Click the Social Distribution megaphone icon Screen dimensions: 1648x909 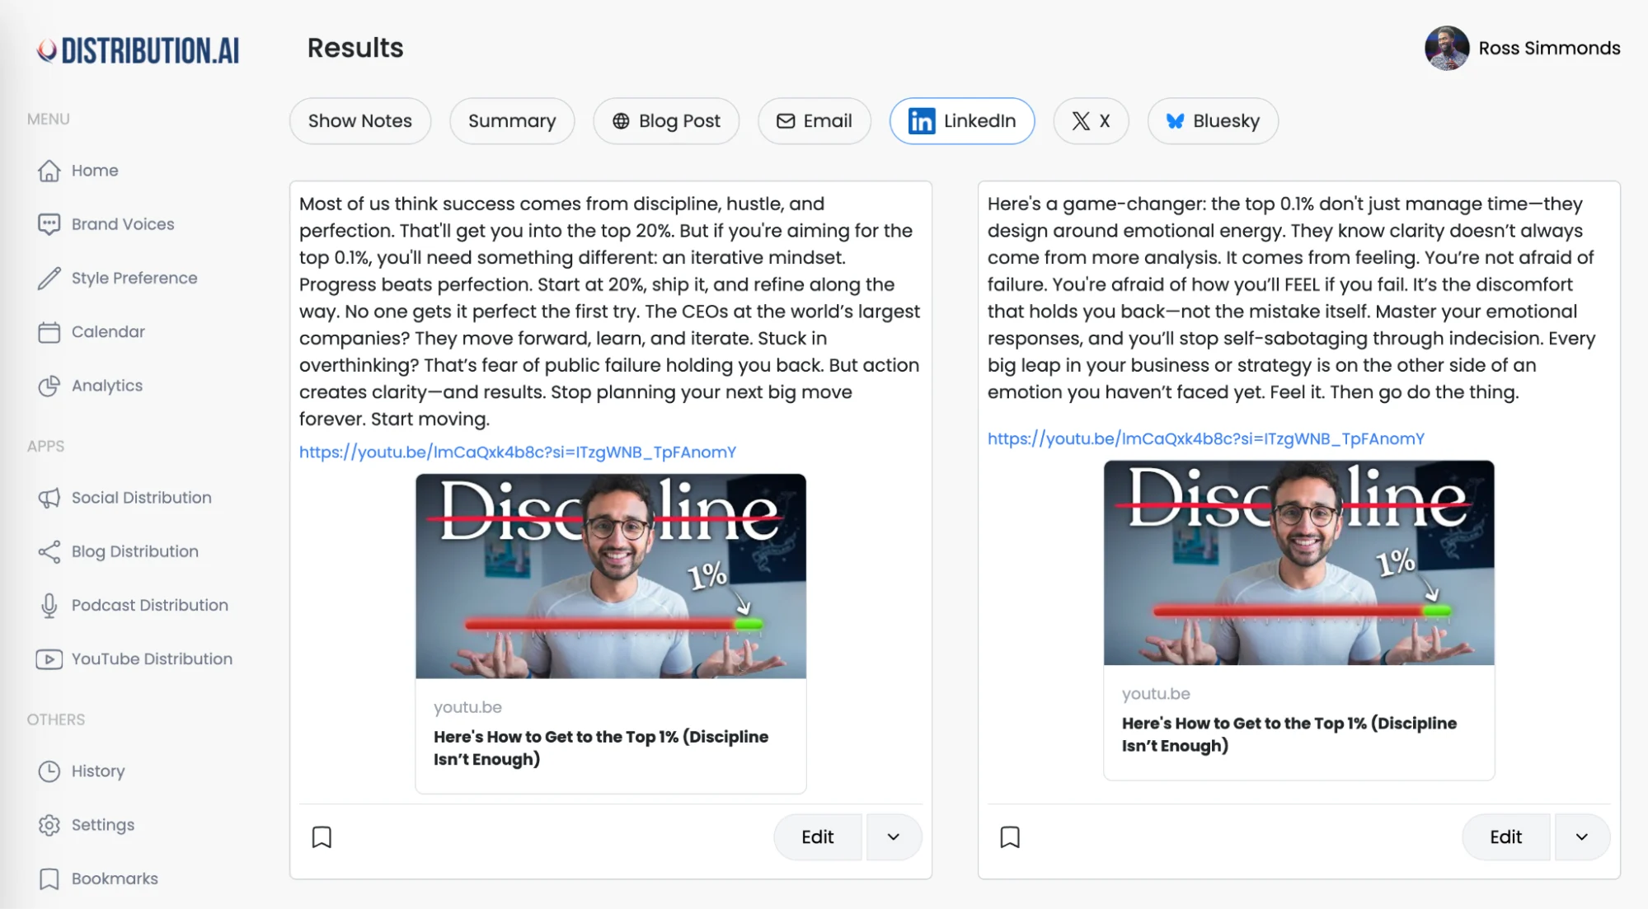[49, 498]
